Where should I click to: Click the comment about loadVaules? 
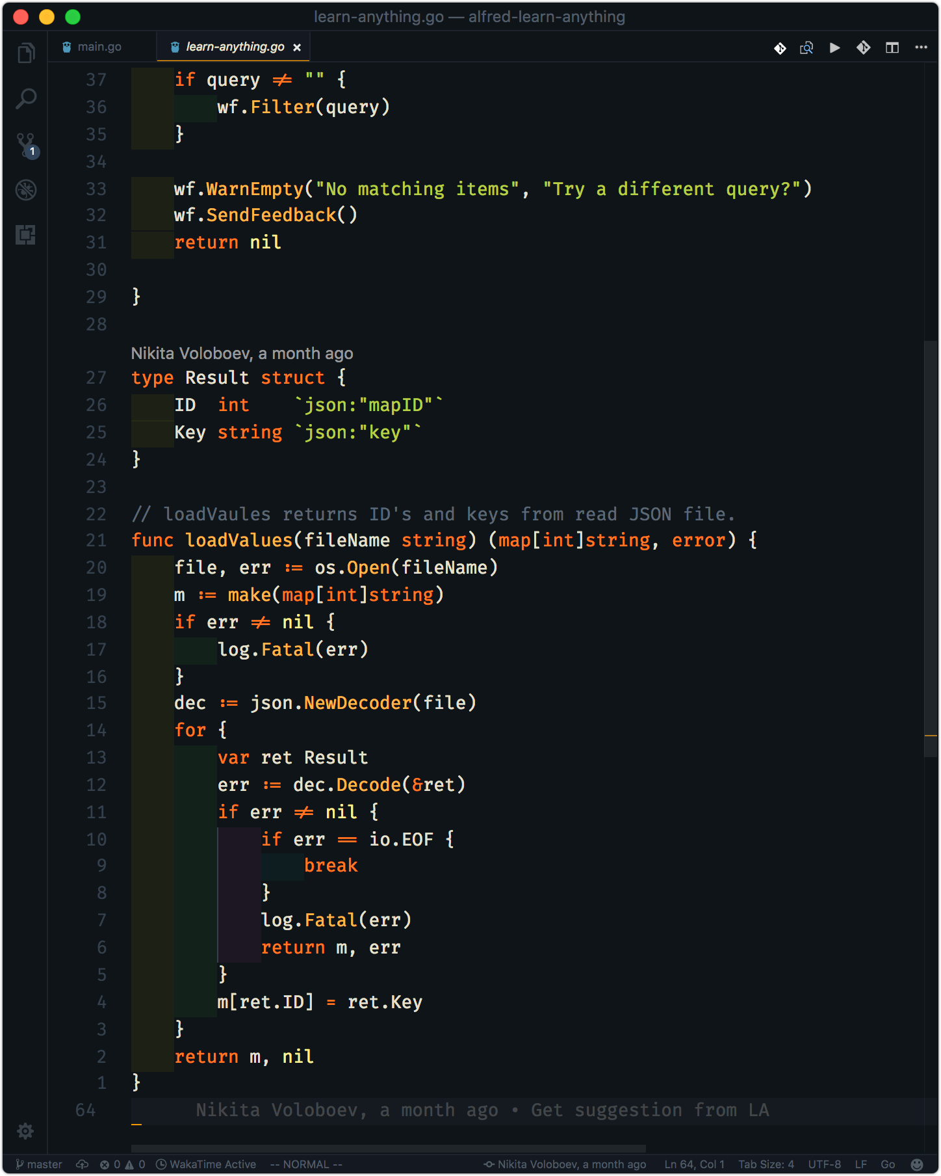coord(433,514)
